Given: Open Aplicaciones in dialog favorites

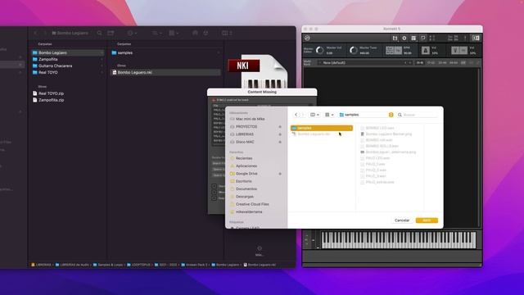Looking at the screenshot, I should click(x=246, y=166).
